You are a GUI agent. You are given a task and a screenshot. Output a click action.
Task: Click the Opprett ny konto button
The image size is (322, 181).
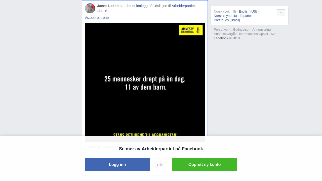(x=205, y=165)
